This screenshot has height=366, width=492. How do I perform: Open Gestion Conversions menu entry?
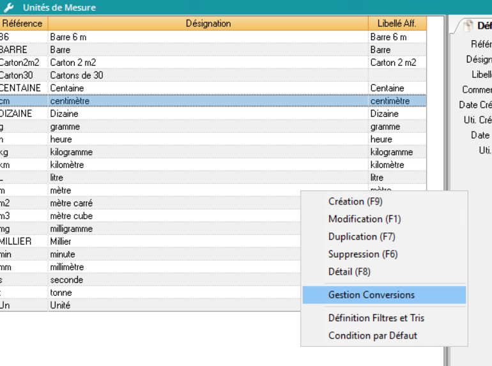tap(371, 295)
